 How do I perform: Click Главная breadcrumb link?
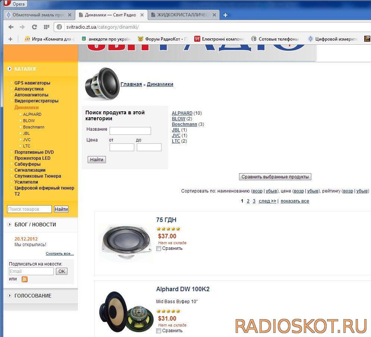pos(131,84)
